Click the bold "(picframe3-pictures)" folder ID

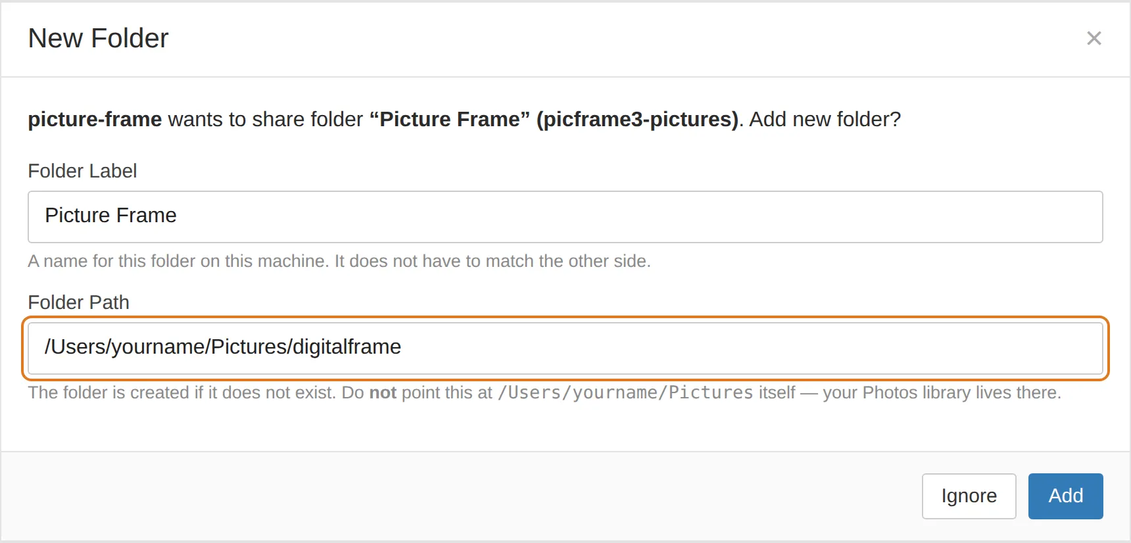point(637,119)
